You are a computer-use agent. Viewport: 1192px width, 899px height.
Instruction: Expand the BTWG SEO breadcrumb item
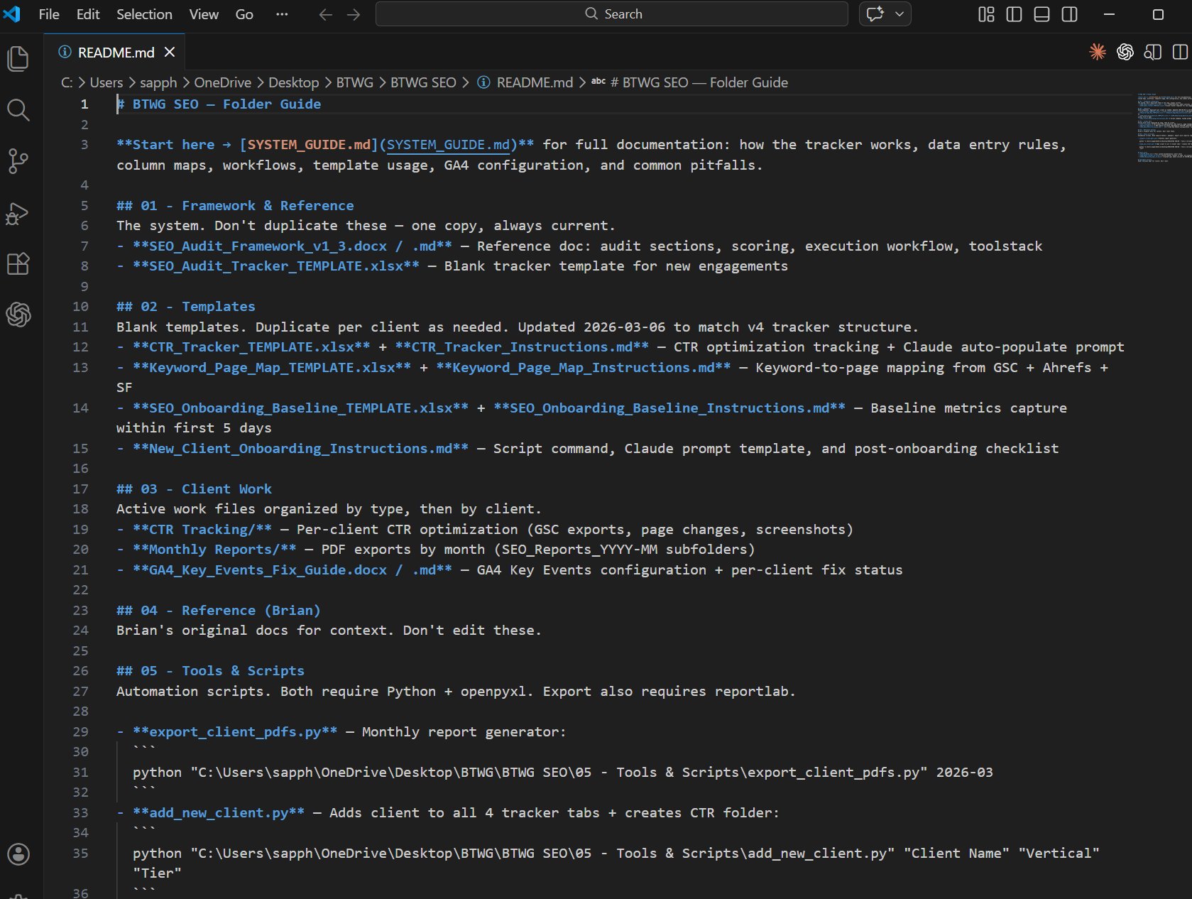point(423,82)
